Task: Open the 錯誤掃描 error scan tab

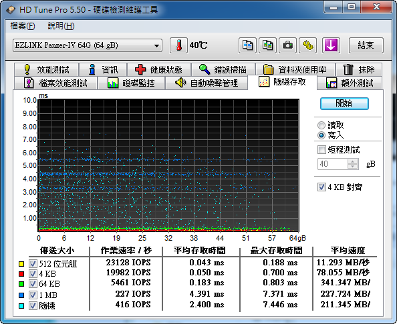Action: pyautogui.click(x=223, y=69)
